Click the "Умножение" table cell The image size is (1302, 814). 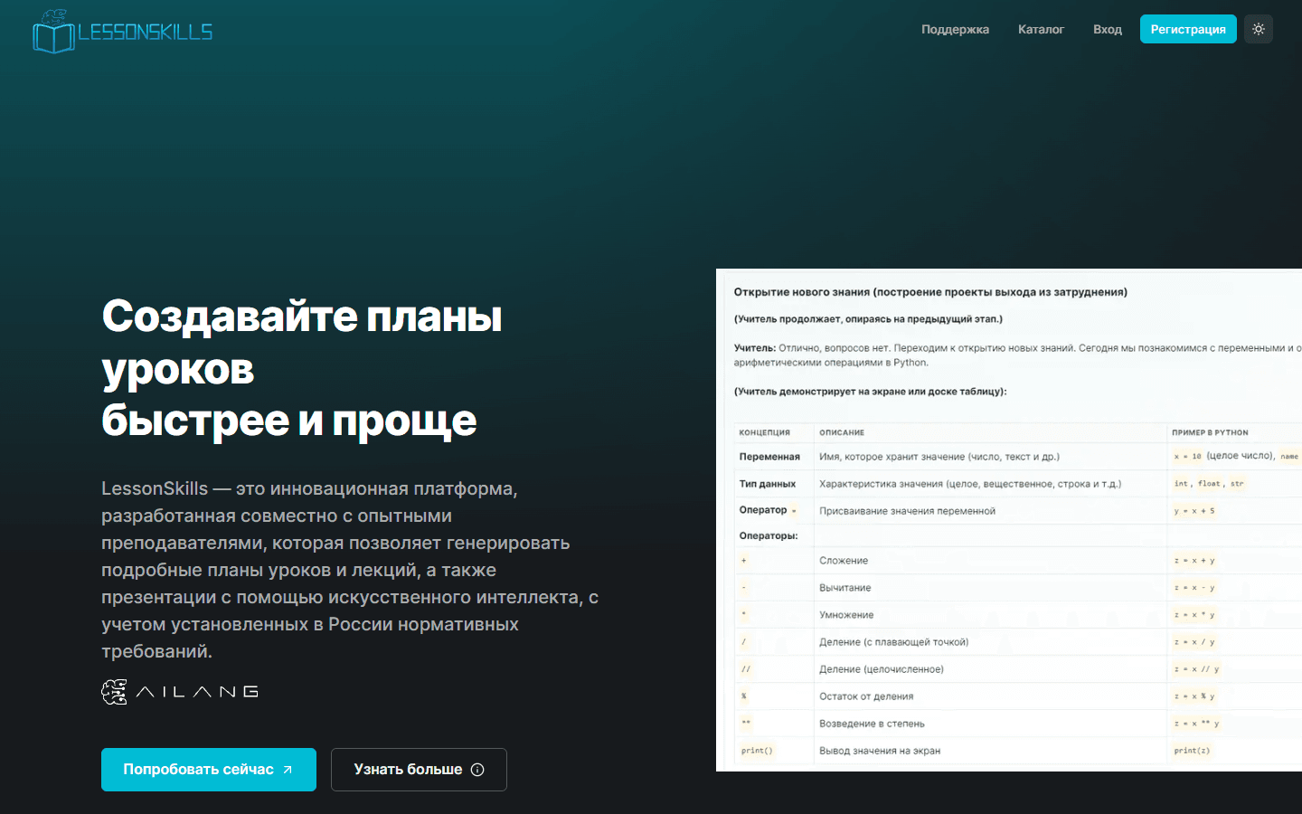pos(846,615)
